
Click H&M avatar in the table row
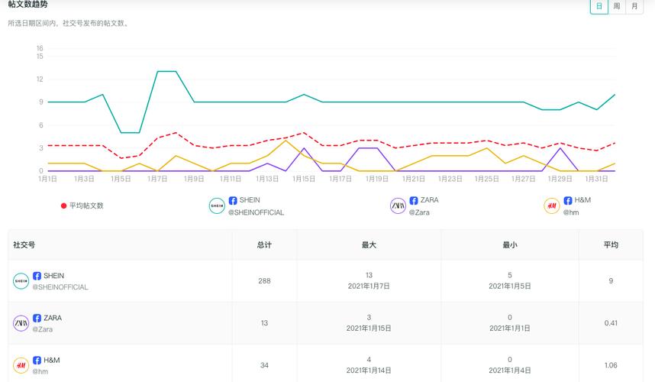pyautogui.click(x=21, y=365)
